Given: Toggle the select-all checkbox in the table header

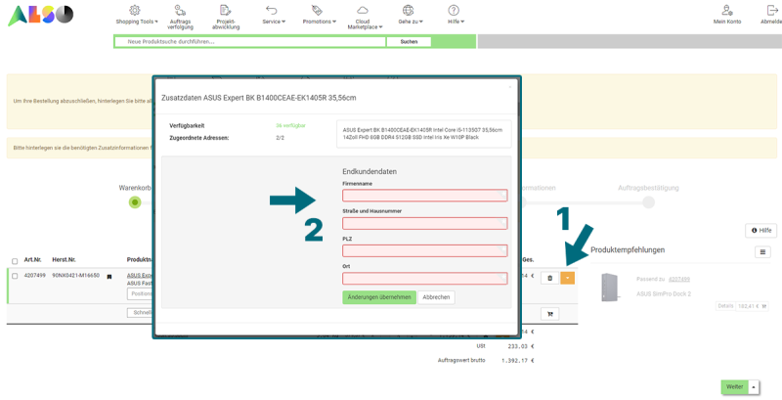Looking at the screenshot, I should pyautogui.click(x=14, y=261).
